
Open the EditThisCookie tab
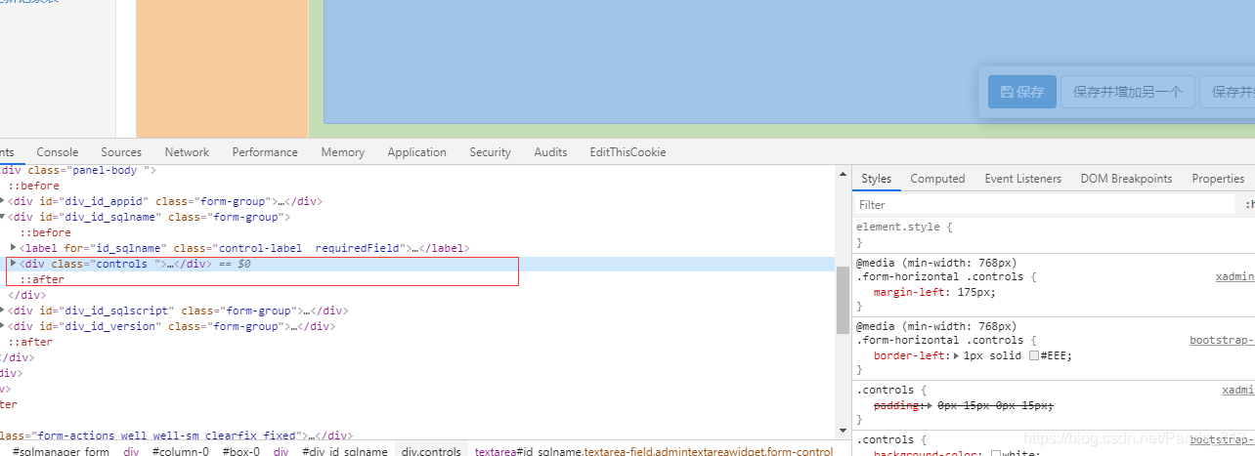(627, 152)
